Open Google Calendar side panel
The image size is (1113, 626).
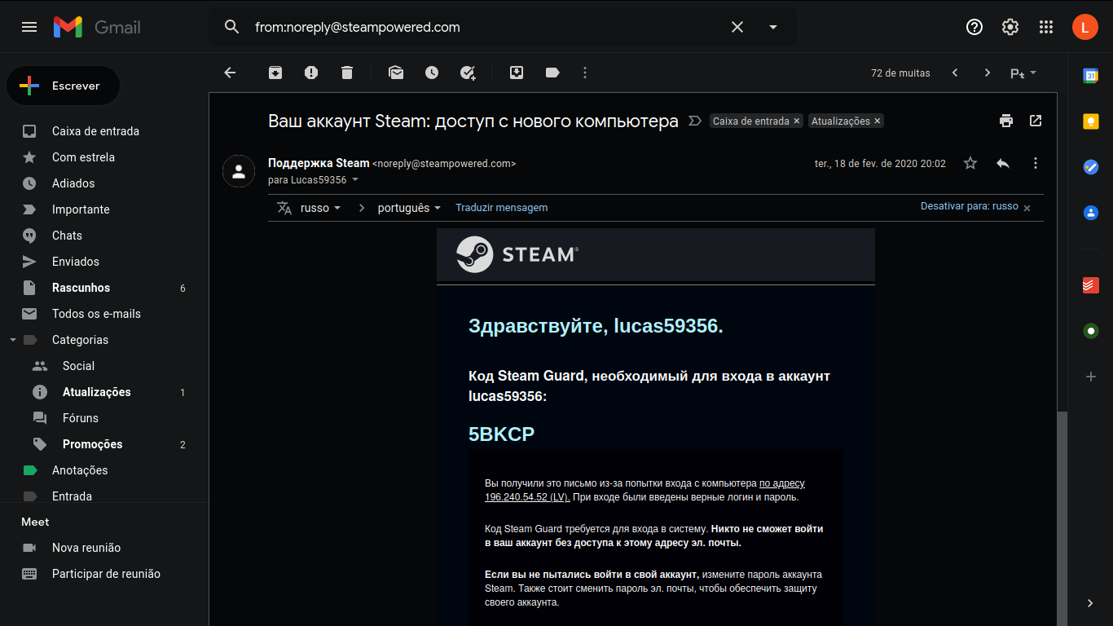coord(1091,76)
